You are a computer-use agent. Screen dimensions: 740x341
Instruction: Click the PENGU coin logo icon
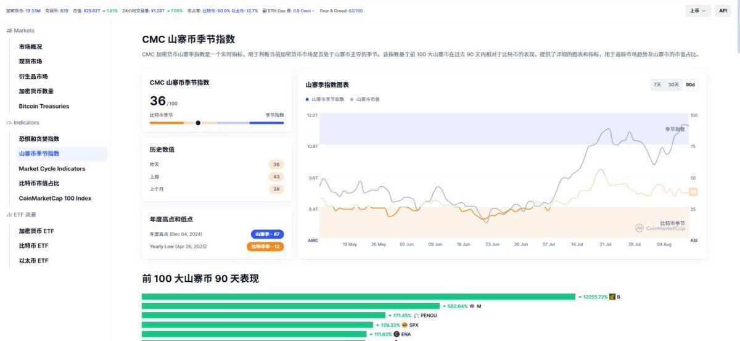(416, 315)
